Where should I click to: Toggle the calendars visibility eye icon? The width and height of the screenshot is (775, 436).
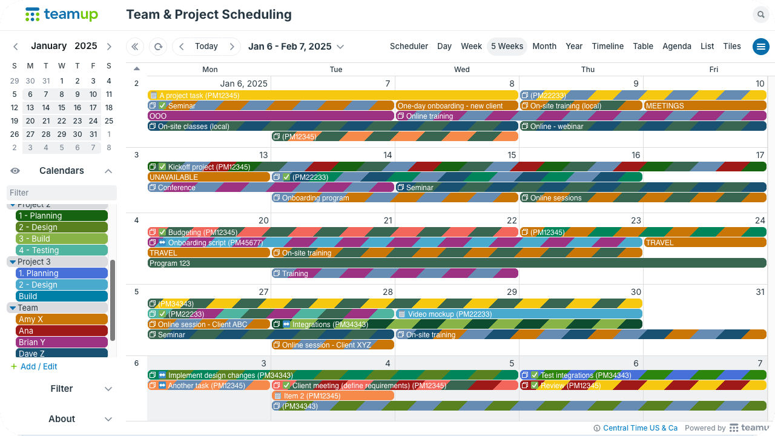16,171
